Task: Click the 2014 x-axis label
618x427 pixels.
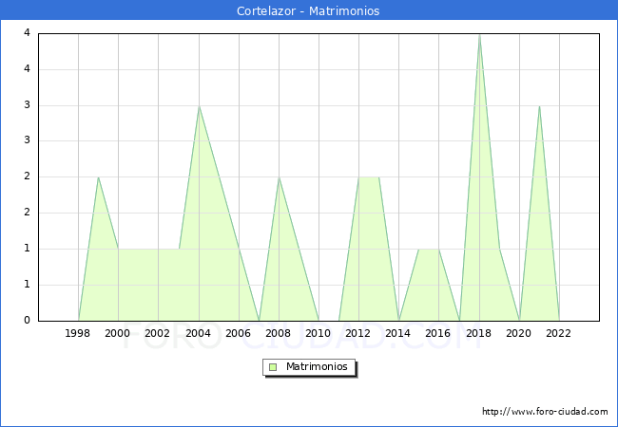Action: [x=398, y=333]
